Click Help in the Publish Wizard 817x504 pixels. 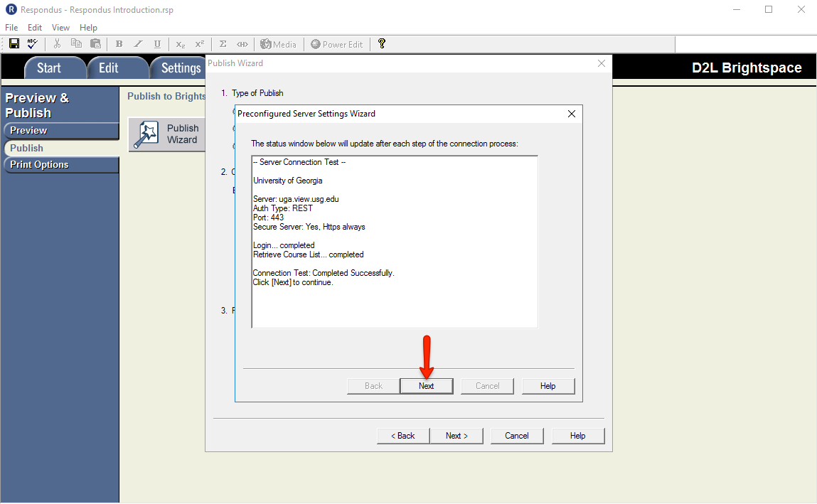pyautogui.click(x=578, y=436)
